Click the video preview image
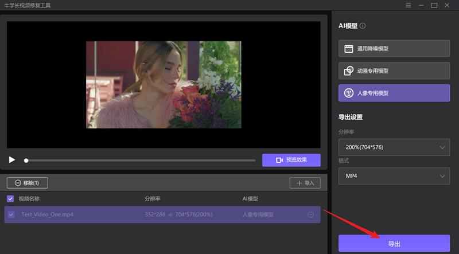Viewport: 459px width, 254px height. [164, 84]
